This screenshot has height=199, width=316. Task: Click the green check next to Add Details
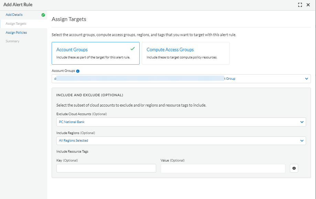point(43,15)
